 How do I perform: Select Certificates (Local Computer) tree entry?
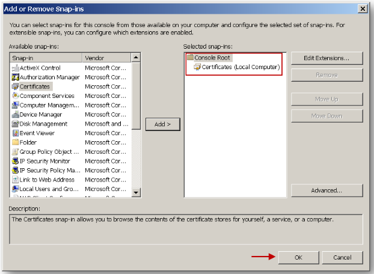[x=241, y=67]
